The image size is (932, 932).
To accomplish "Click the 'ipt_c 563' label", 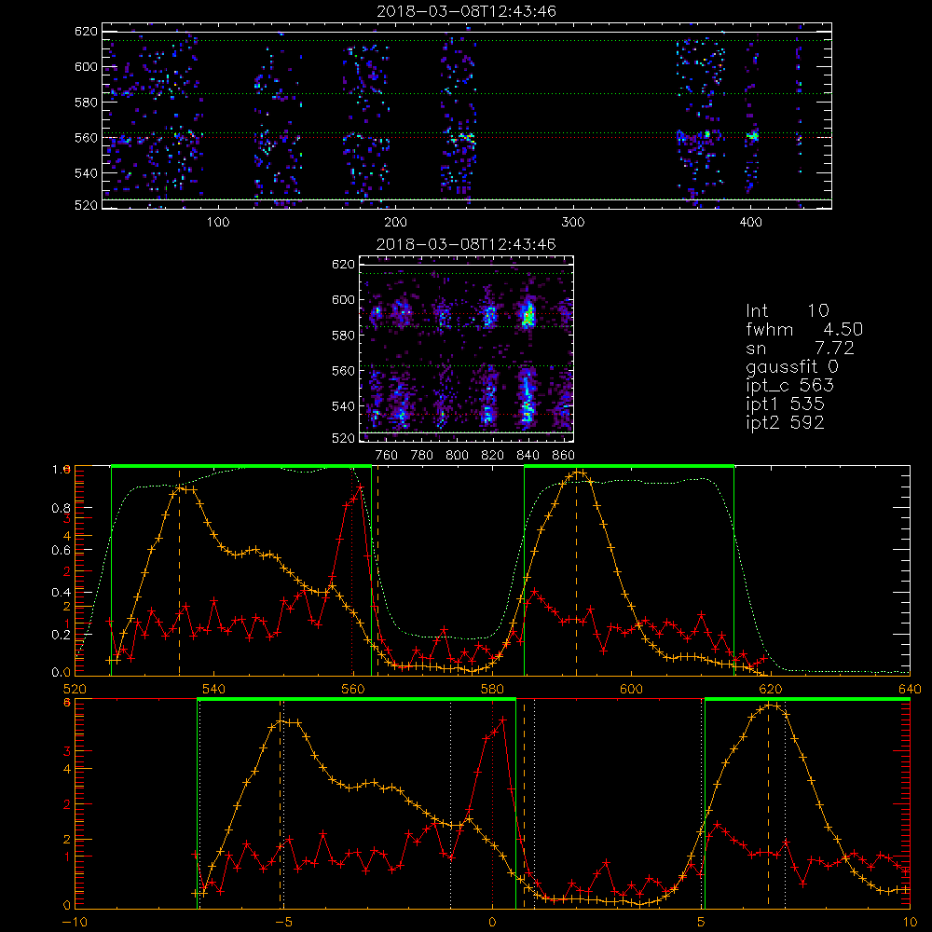I will (x=790, y=386).
